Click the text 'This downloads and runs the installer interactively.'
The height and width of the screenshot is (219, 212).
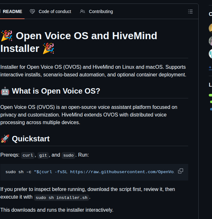pos(57,210)
